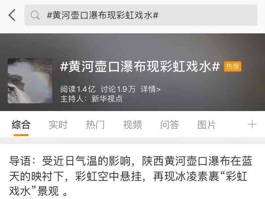
Task: Switch to the 视频 tab
Action: (132, 125)
